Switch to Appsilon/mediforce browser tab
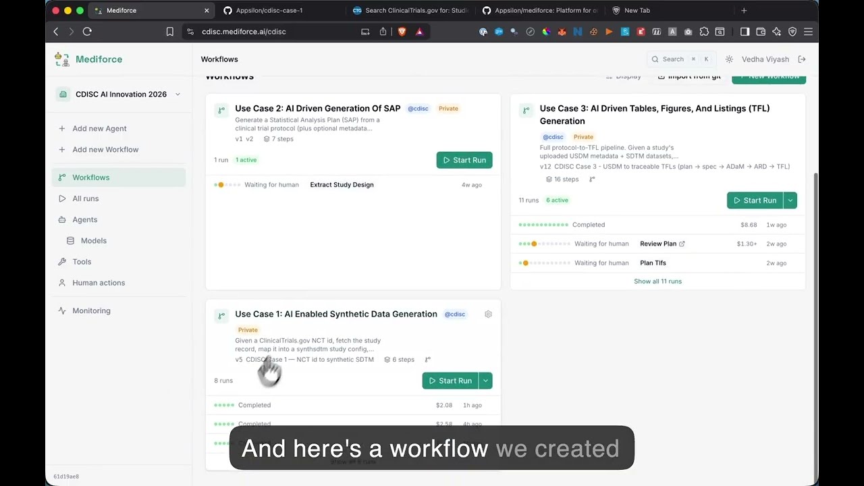Screen dimensions: 864x486 pos(540,11)
